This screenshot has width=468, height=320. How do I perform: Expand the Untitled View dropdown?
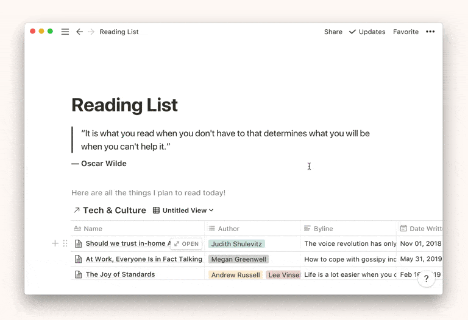183,210
